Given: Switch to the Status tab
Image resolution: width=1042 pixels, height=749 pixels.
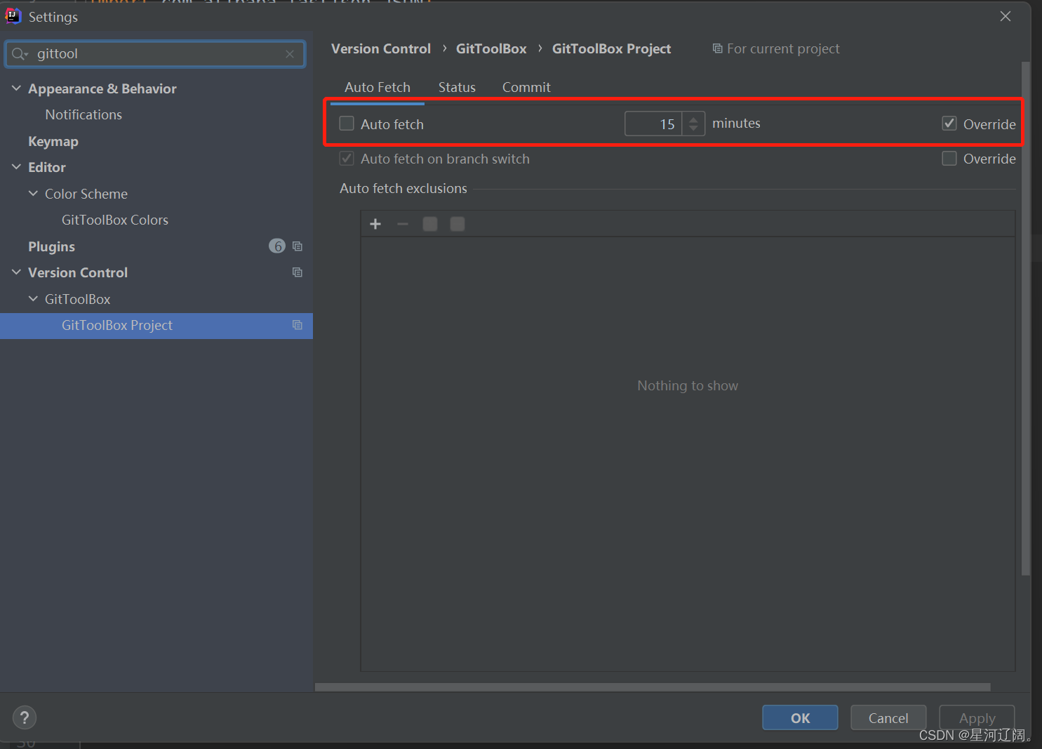Looking at the screenshot, I should click(457, 87).
